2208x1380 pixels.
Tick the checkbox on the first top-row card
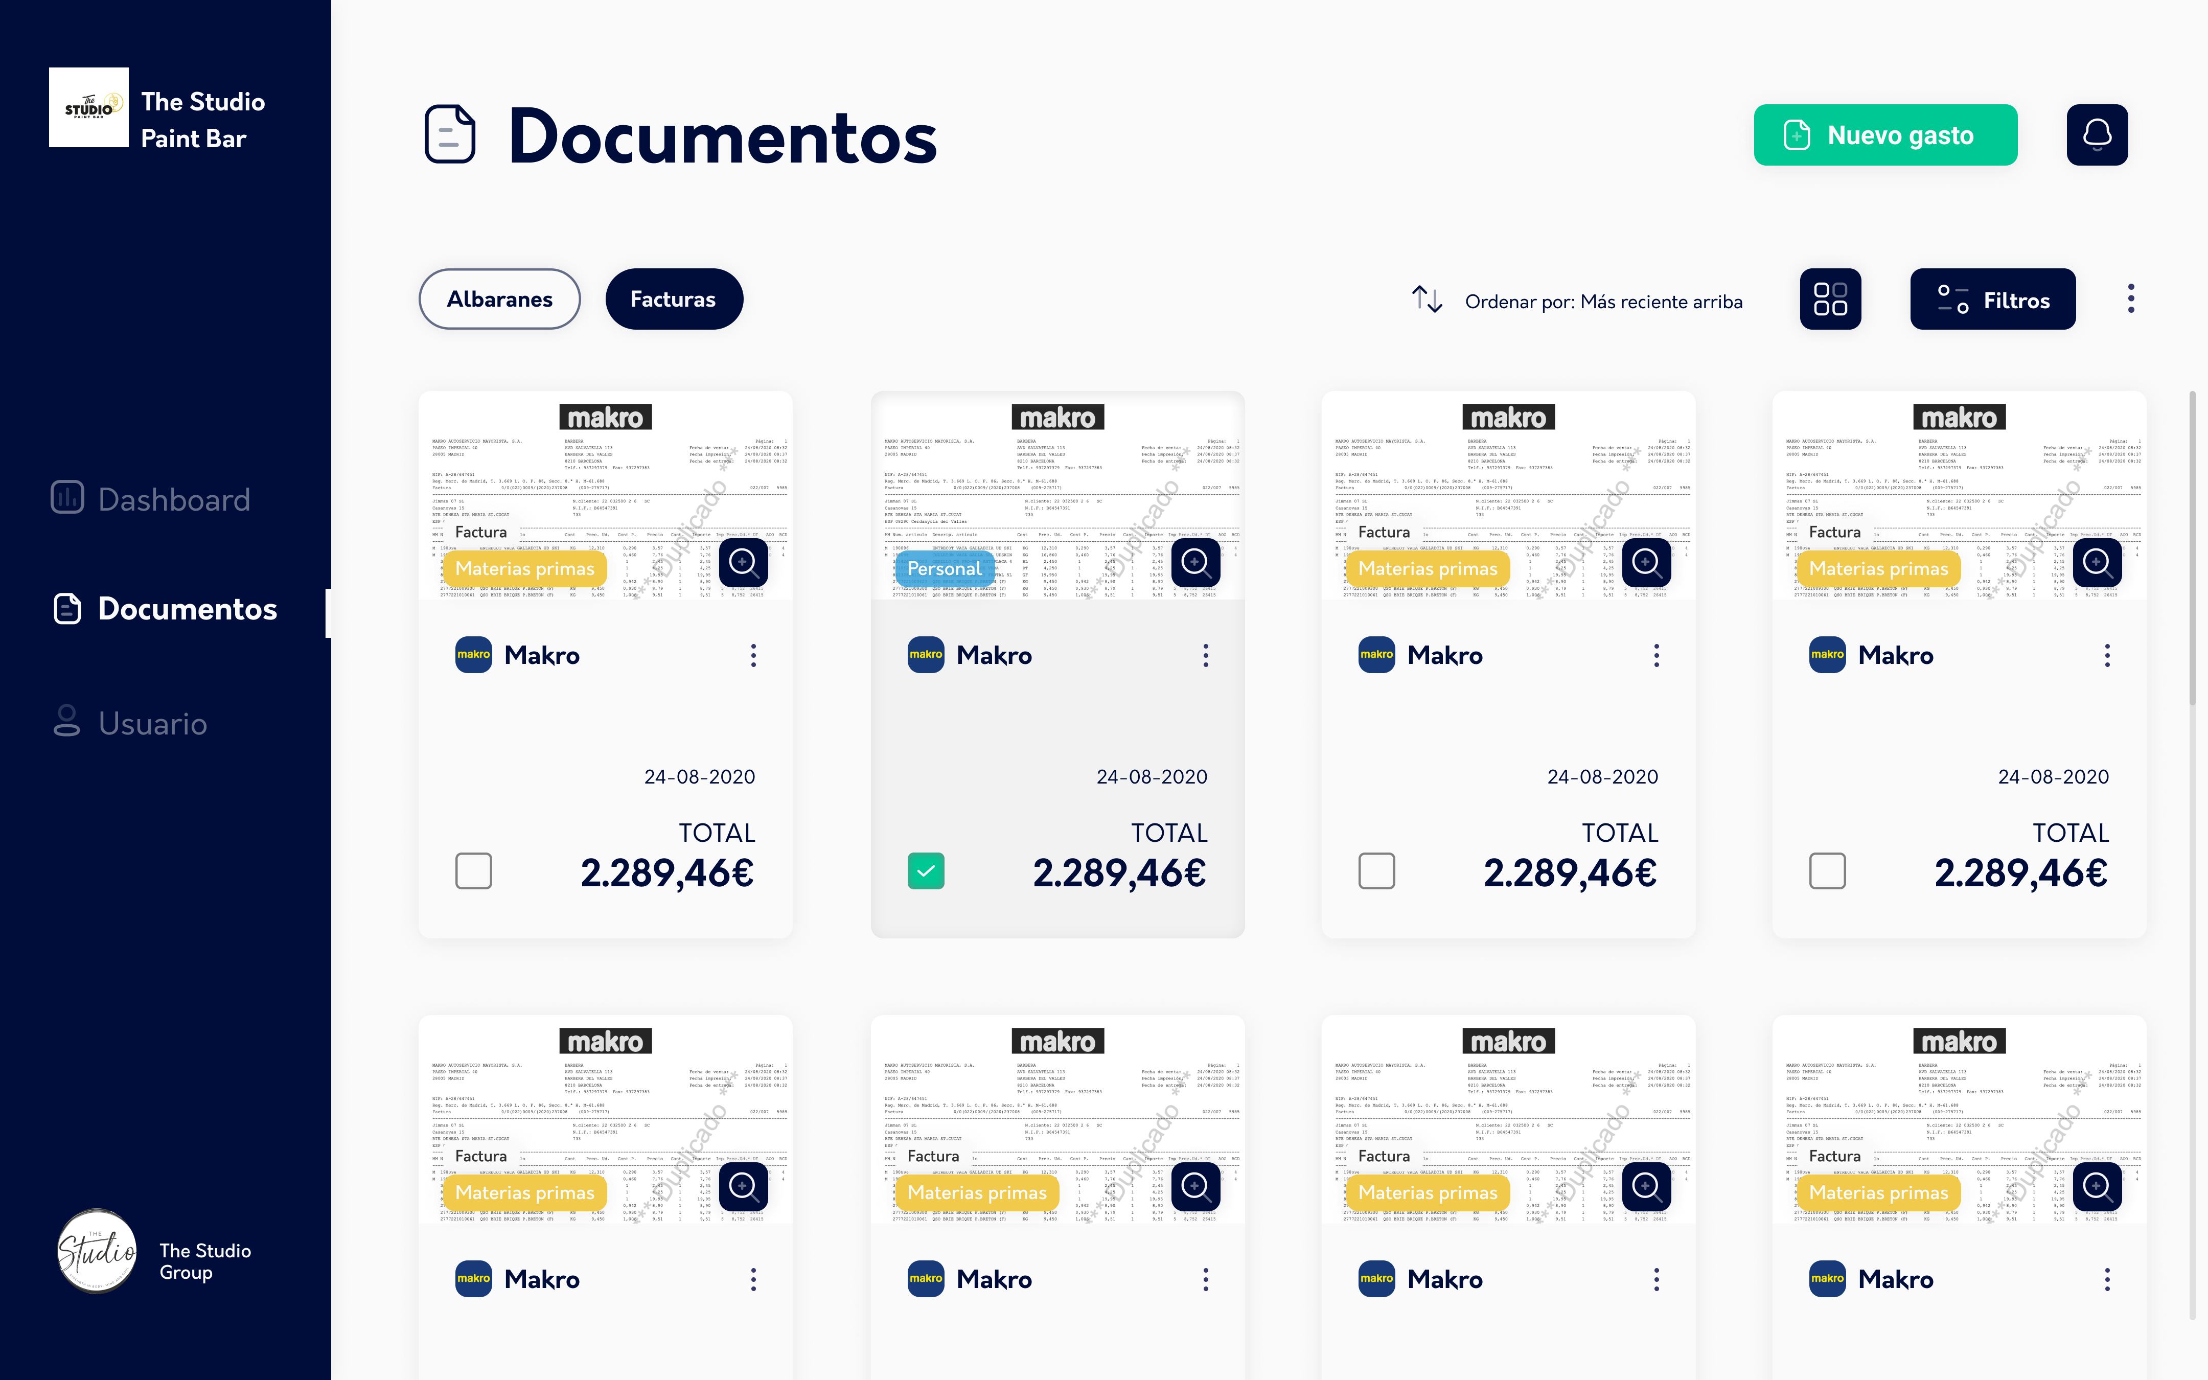click(473, 871)
